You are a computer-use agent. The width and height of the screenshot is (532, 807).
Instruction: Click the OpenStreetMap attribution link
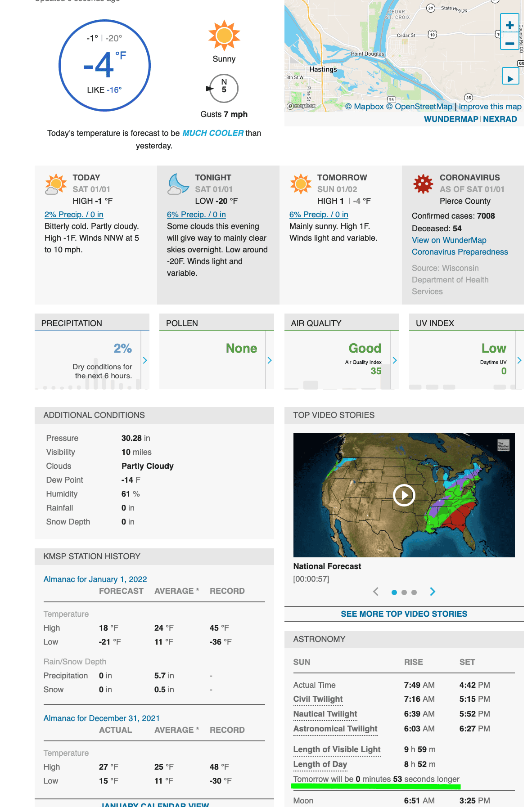(419, 107)
